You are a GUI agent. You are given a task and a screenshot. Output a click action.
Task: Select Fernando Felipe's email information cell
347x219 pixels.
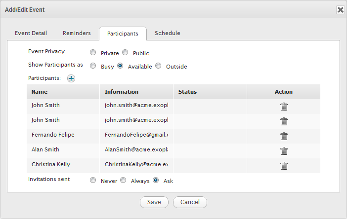(x=136, y=135)
